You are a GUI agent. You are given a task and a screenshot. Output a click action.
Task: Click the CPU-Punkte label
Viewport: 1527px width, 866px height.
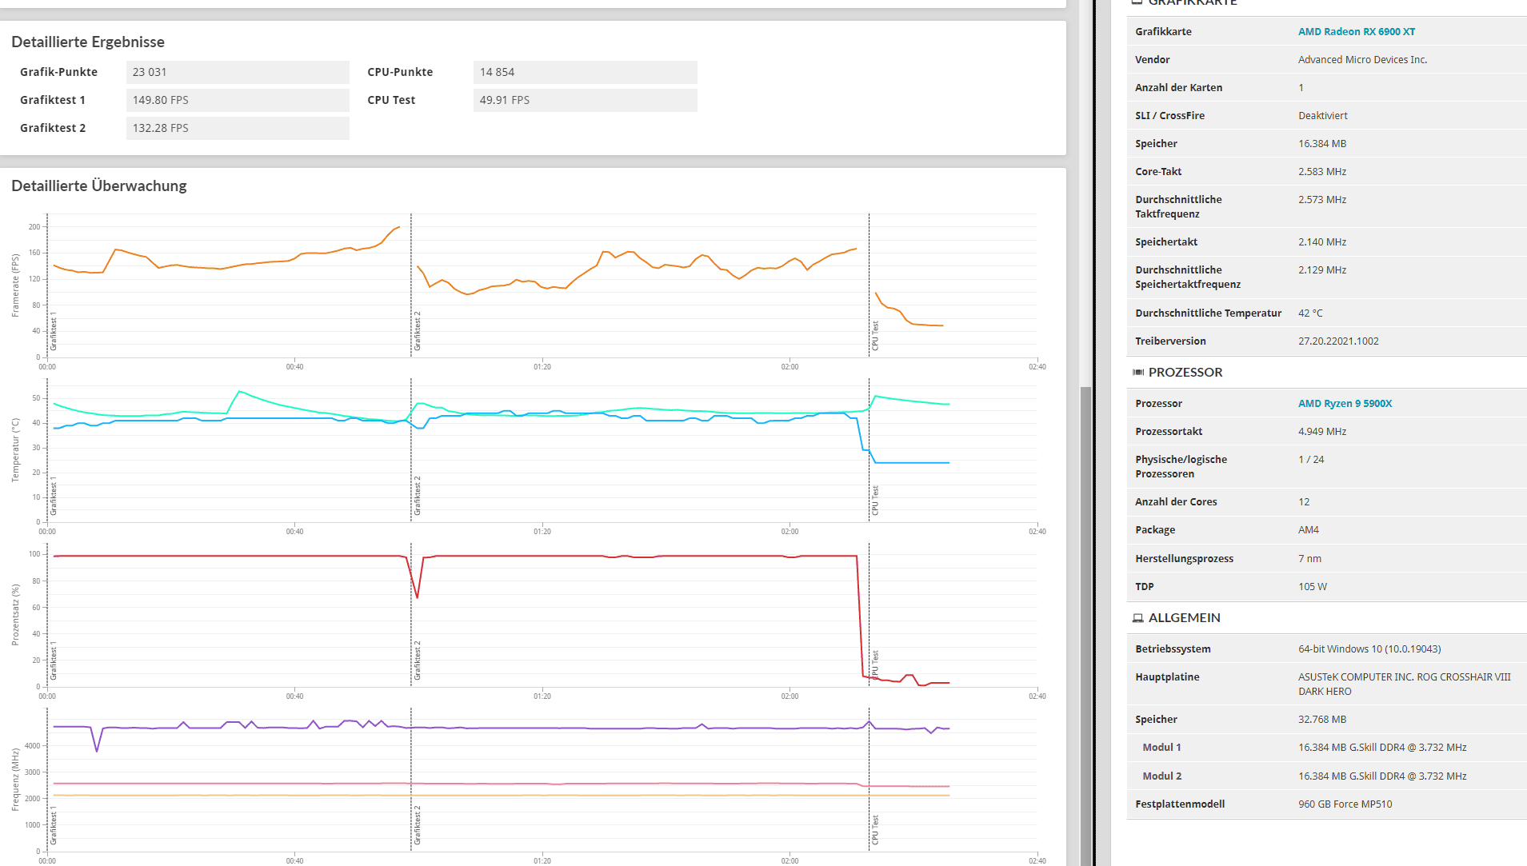click(x=400, y=72)
